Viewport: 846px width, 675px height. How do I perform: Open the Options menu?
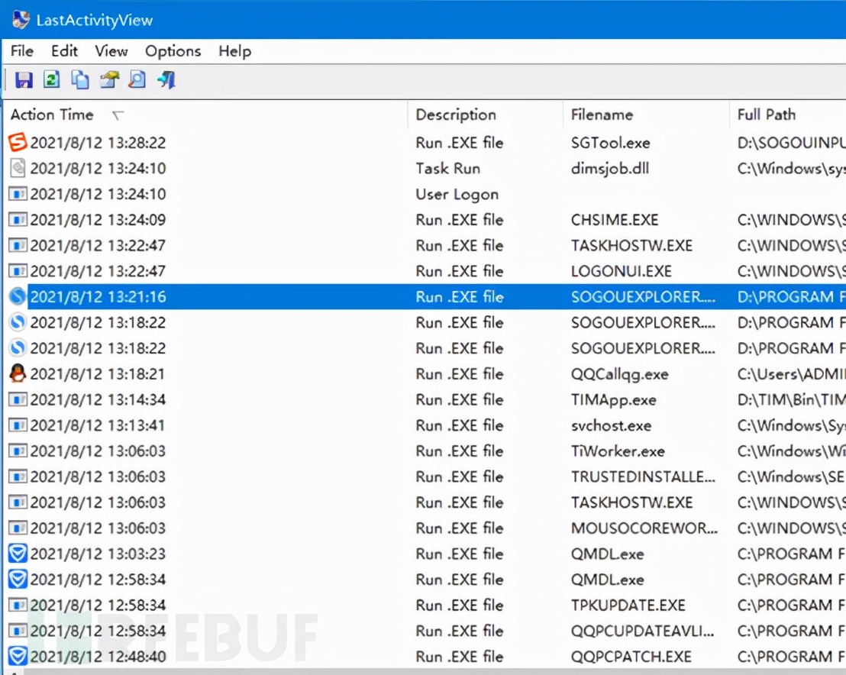(x=173, y=51)
